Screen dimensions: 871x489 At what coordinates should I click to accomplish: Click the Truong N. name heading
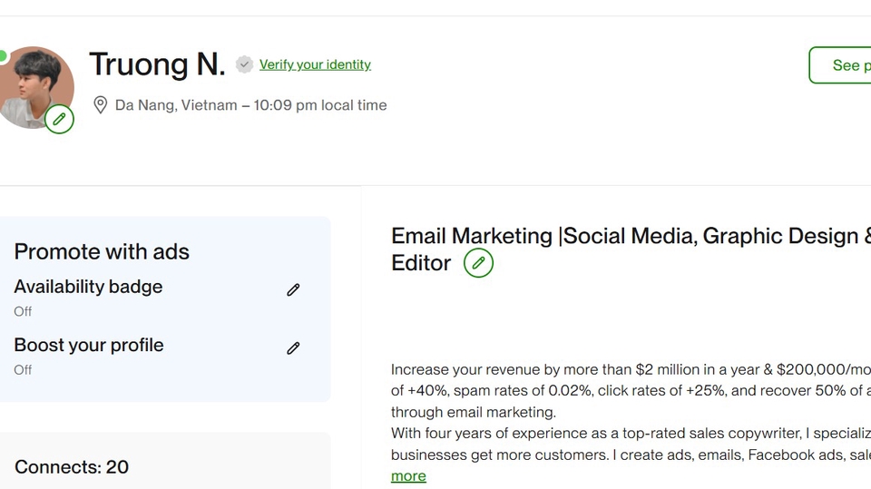pos(157,64)
